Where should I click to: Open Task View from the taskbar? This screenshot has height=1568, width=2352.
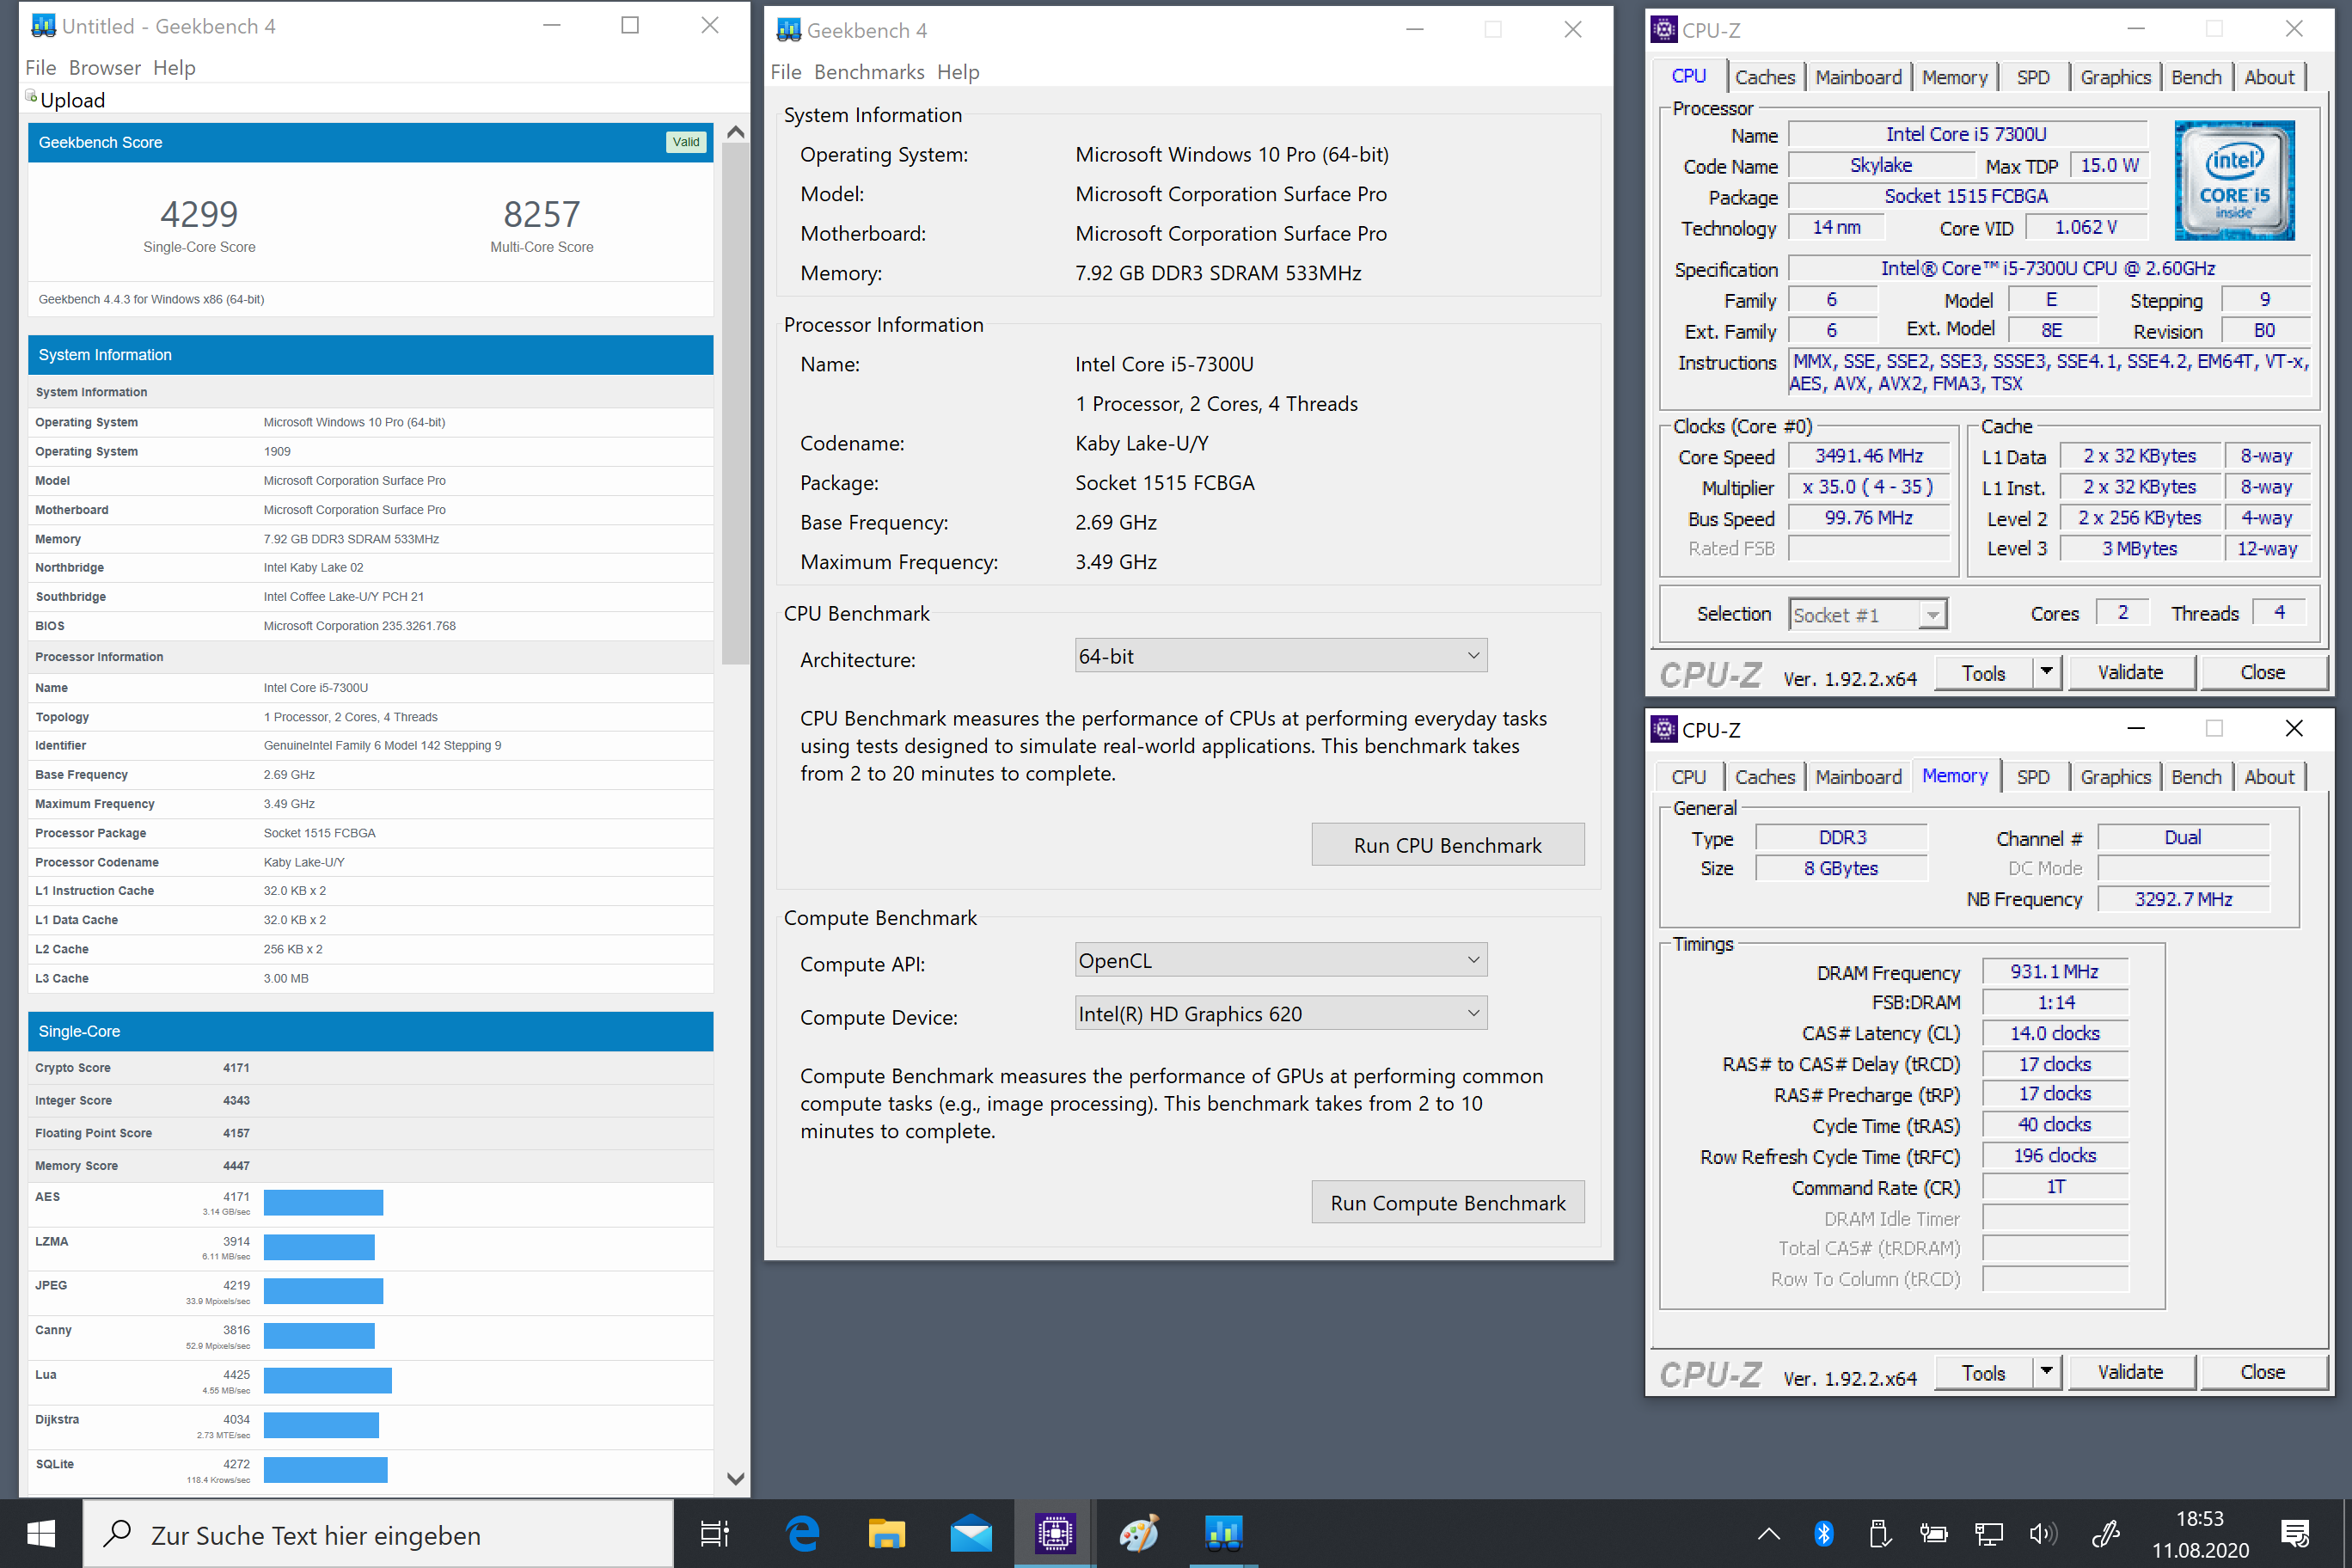pos(714,1533)
